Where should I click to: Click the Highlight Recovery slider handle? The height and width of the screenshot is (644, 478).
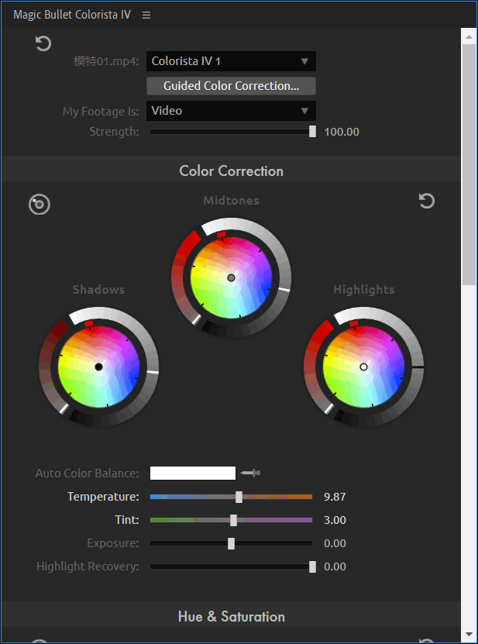click(x=312, y=567)
